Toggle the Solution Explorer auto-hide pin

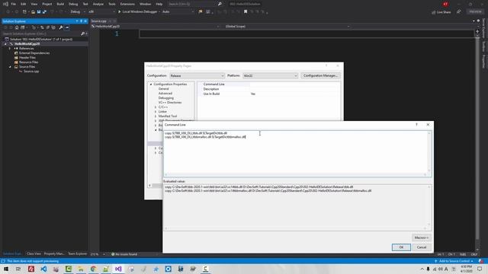pyautogui.click(x=82, y=21)
